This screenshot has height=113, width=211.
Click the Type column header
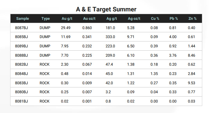45,19
